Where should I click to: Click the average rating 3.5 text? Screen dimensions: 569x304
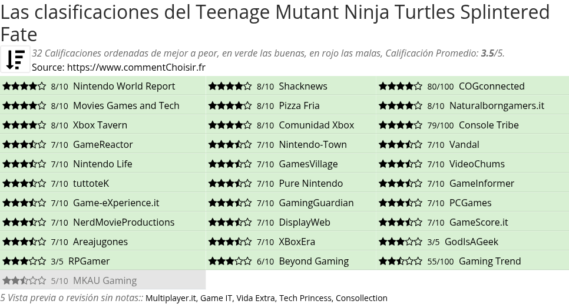(487, 53)
